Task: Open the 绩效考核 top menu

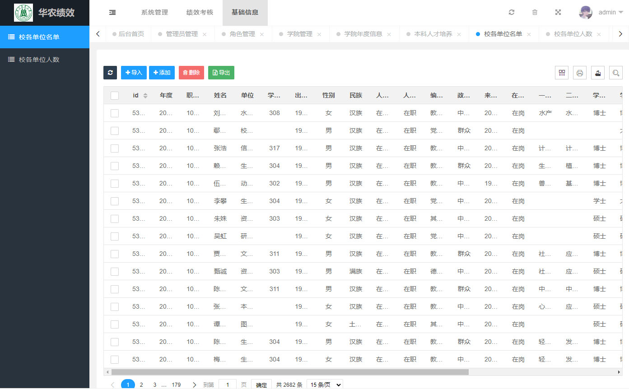Action: click(x=200, y=13)
